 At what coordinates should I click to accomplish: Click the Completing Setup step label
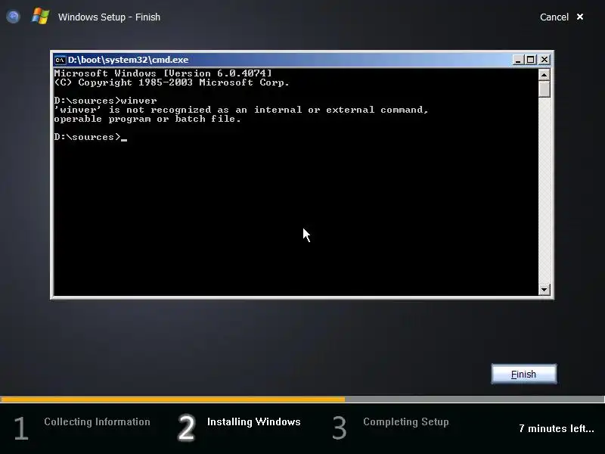click(406, 421)
